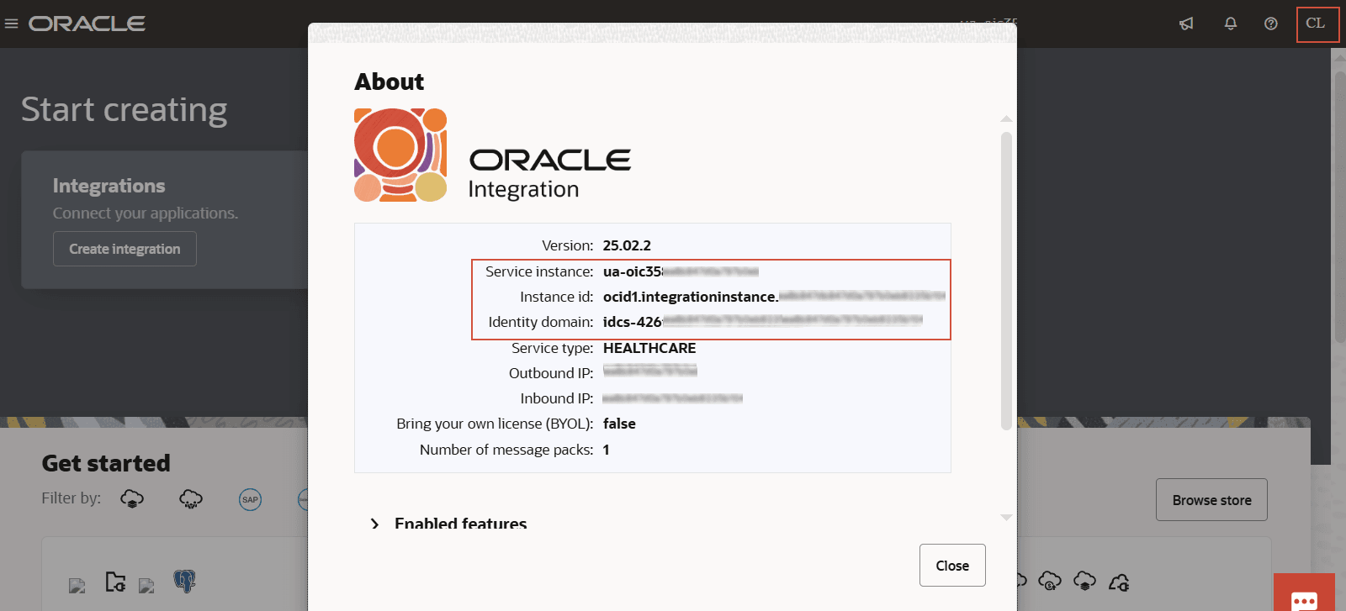This screenshot has width=1346, height=611.
Task: Click the Oracle Integration logo in About dialog
Action: [x=492, y=155]
